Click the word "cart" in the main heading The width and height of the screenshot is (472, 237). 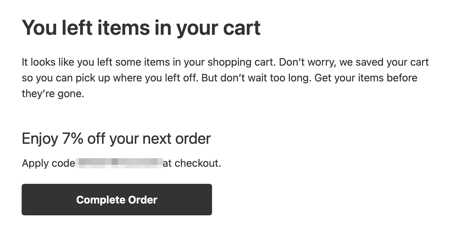point(242,28)
